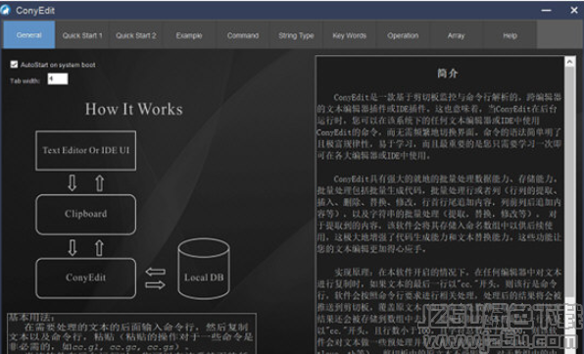Open the Help tab
Viewport: 584px width, 354px height.
tap(510, 35)
